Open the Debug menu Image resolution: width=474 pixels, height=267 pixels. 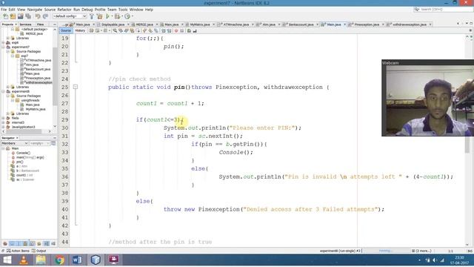pyautogui.click(x=87, y=10)
